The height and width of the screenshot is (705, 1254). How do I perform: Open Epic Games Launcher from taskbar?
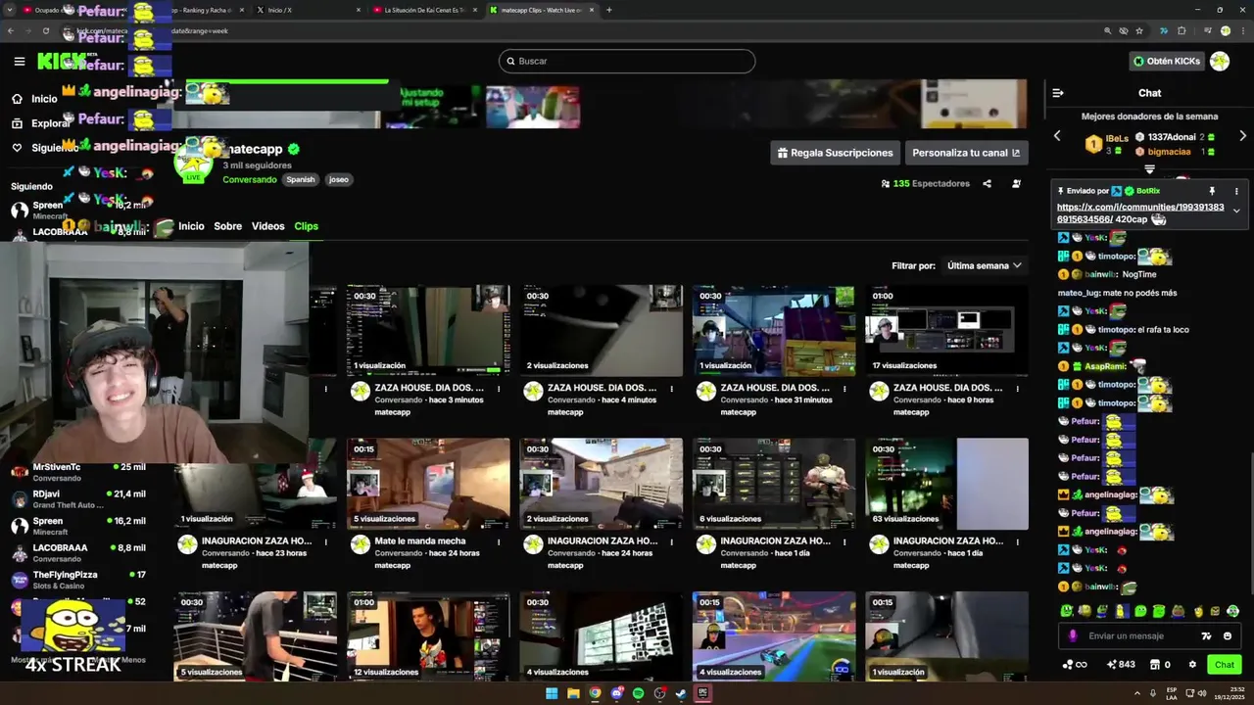point(702,693)
